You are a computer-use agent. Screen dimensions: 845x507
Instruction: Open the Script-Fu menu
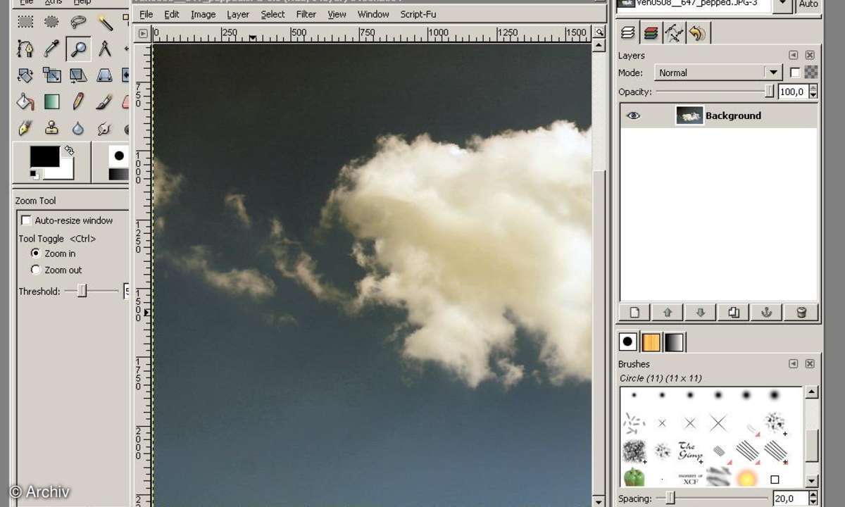point(418,14)
